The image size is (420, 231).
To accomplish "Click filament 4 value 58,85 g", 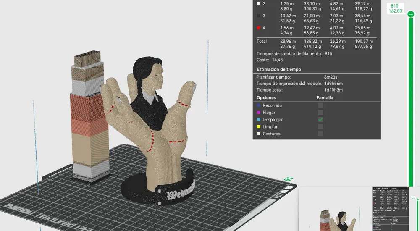I will point(311,33).
